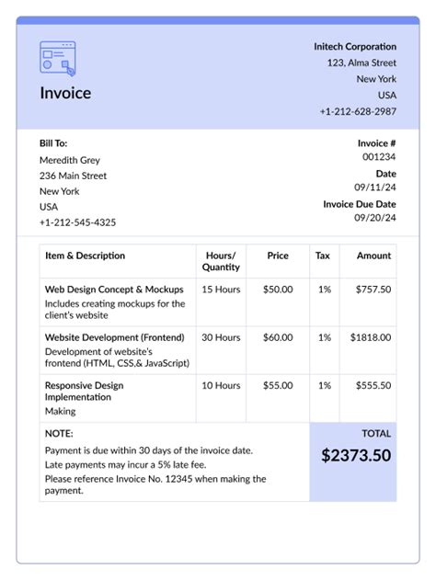Click the '15 Hours' quantity cell
Viewport: 436px width, 580px height.
(x=221, y=290)
